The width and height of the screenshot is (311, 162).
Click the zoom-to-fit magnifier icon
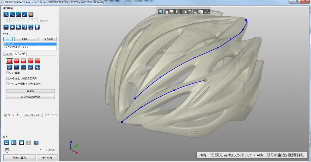point(160,12)
